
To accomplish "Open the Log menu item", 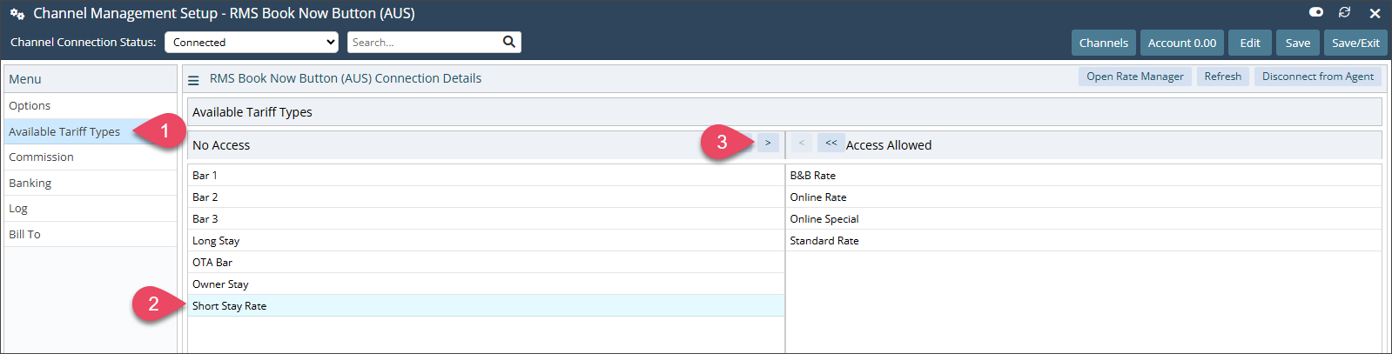I will tap(91, 209).
